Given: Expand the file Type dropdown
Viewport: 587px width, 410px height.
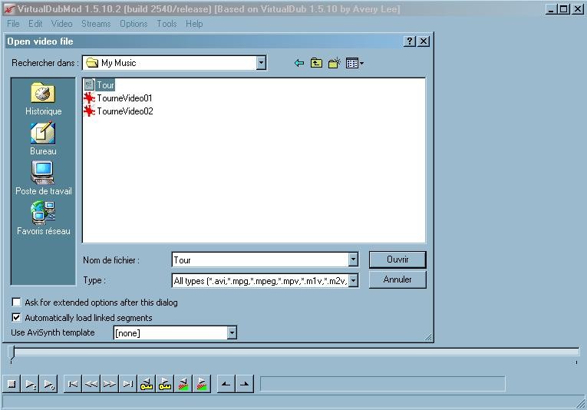Looking at the screenshot, I should coord(353,280).
